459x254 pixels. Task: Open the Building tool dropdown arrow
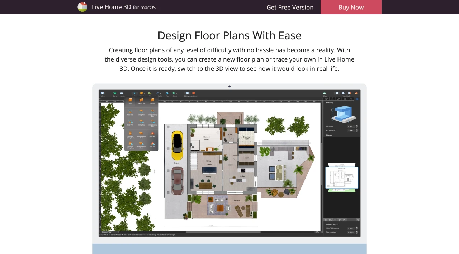pyautogui.click(x=144, y=93)
